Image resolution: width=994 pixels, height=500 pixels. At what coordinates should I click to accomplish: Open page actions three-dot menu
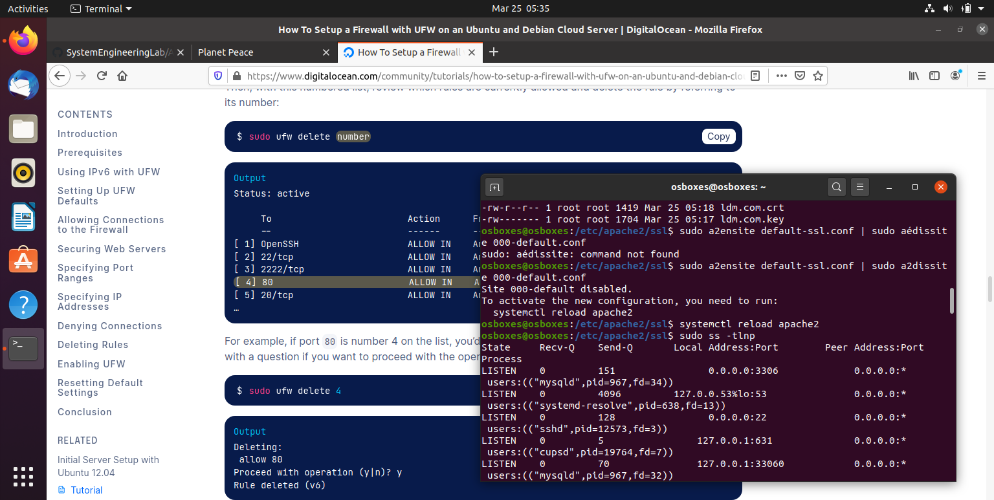(782, 76)
